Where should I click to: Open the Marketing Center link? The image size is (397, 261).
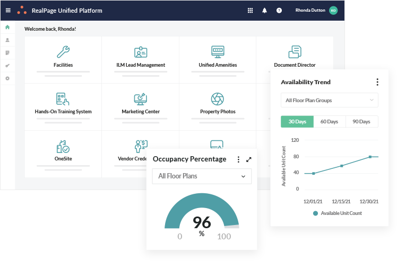[x=141, y=112]
